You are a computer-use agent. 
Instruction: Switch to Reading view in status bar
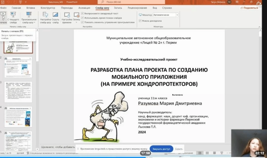[x=214, y=153]
